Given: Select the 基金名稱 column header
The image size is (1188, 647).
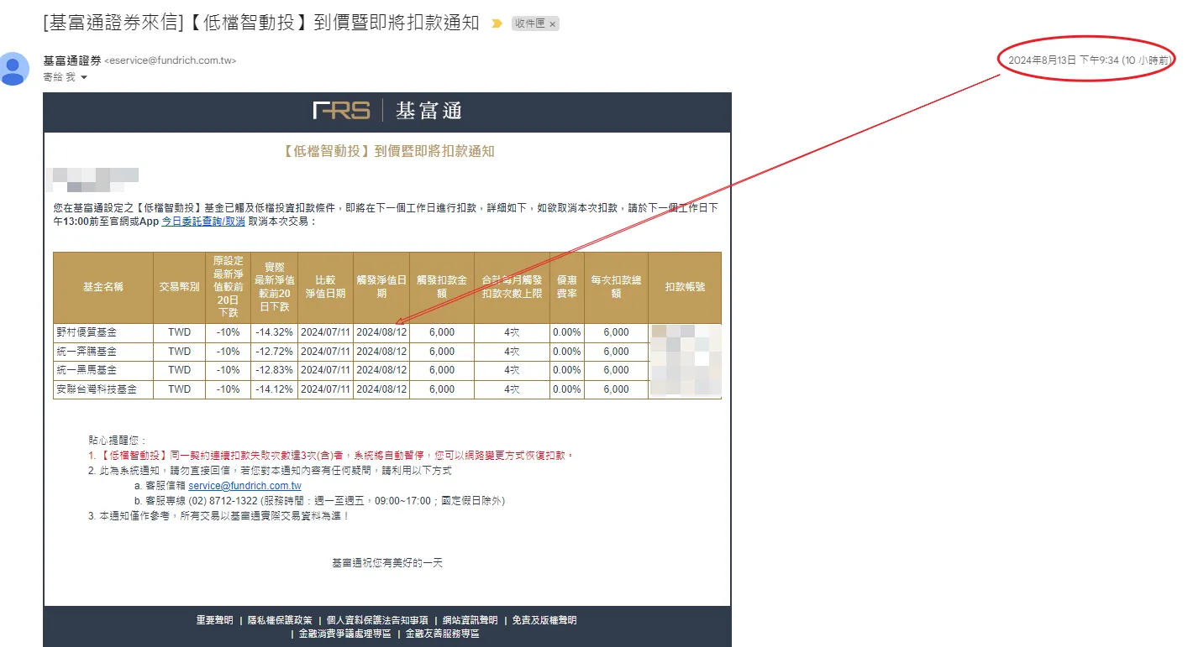Looking at the screenshot, I should [x=103, y=287].
